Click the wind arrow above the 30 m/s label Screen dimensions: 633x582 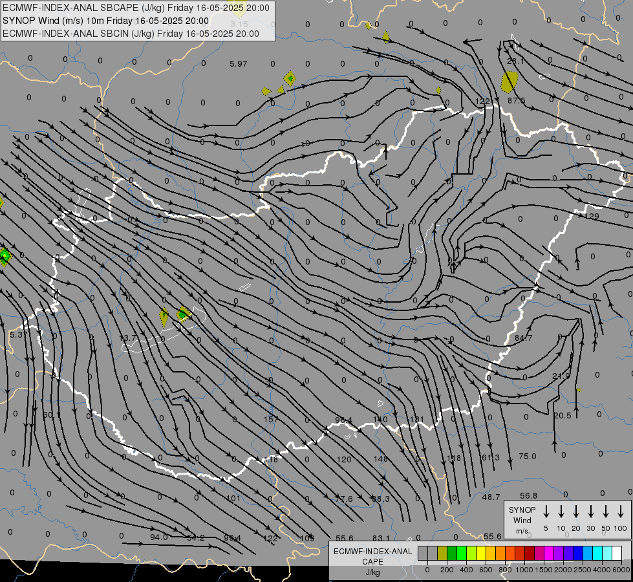(x=591, y=512)
